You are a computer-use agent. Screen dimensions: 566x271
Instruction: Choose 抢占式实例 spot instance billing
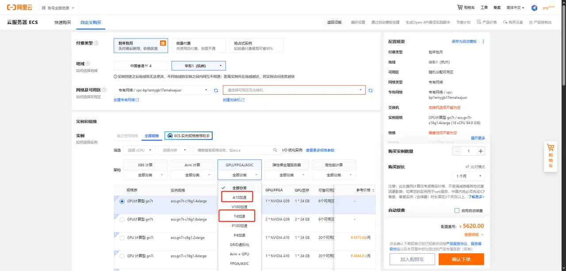click(256, 45)
